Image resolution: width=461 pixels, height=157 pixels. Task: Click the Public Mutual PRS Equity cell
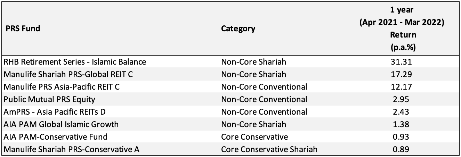[49, 99]
